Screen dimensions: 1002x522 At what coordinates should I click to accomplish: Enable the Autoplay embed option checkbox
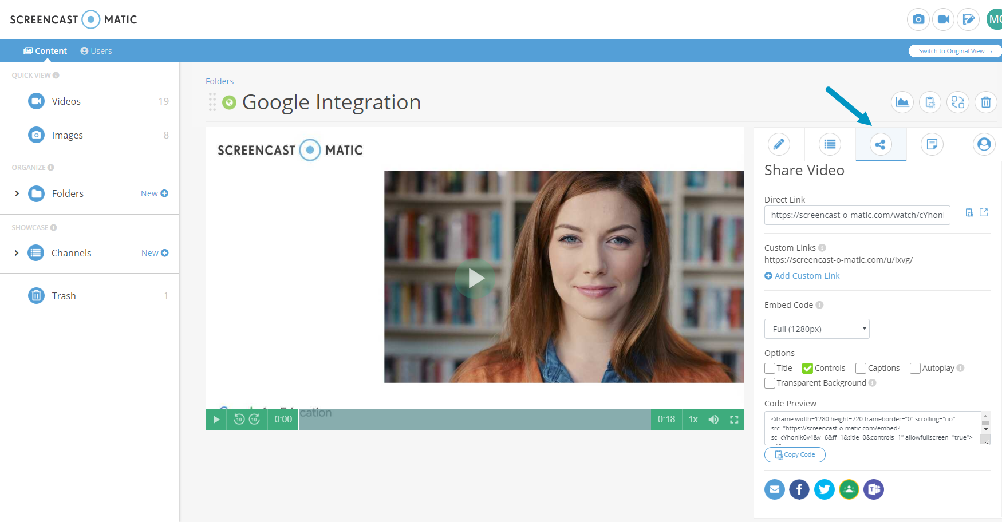(x=915, y=368)
